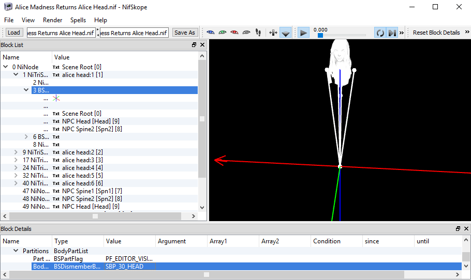Select 47 NiNo... NPC Spine1 row

click(99, 191)
